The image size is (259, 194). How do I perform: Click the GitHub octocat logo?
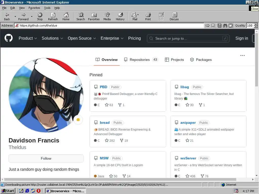pos(8,38)
